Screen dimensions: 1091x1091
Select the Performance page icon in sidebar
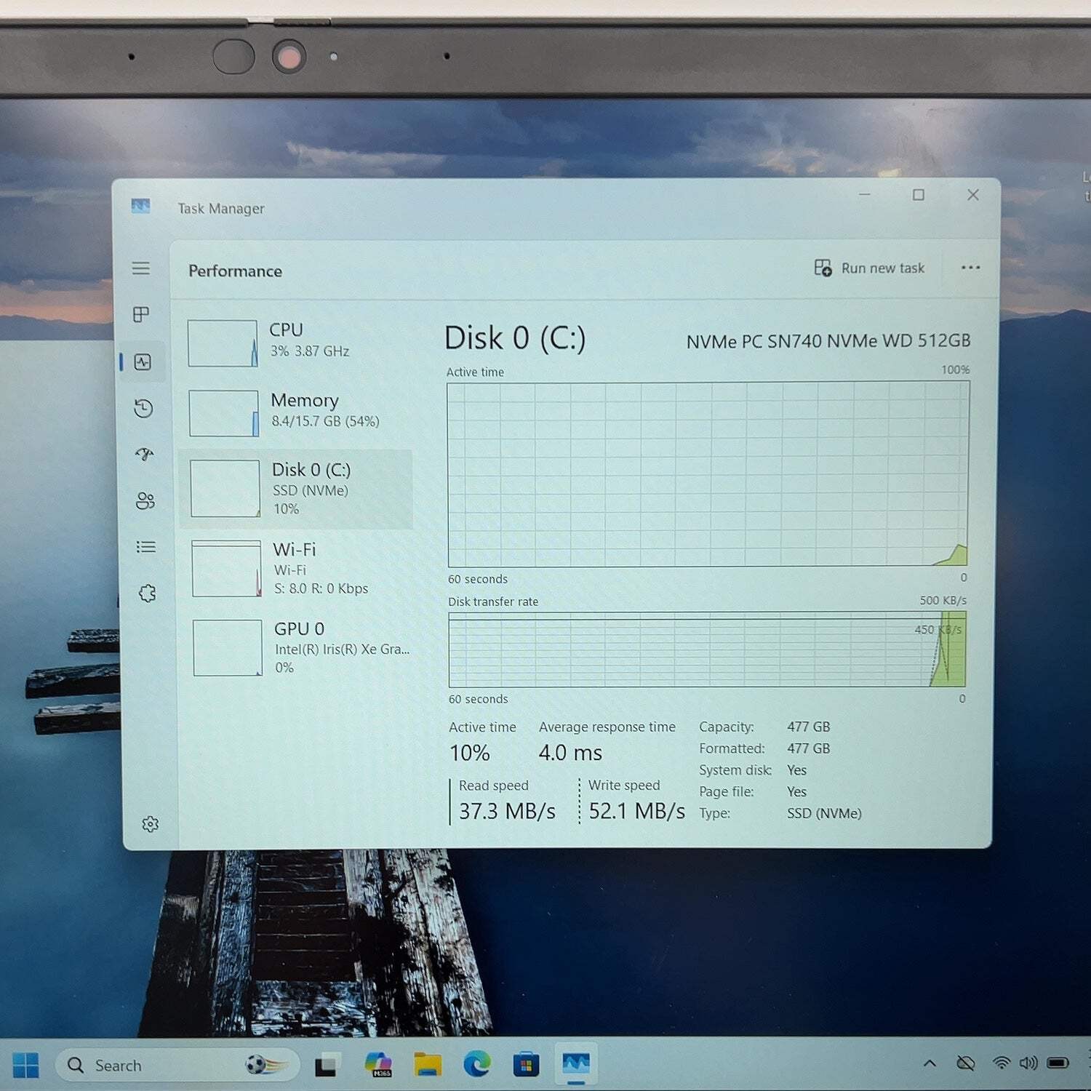pyautogui.click(x=143, y=361)
